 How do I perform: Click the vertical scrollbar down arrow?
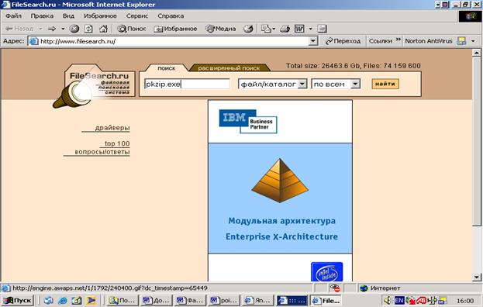(x=477, y=277)
